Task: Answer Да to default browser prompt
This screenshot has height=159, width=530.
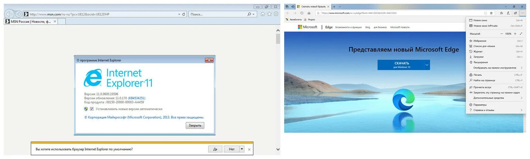Action: coord(215,149)
